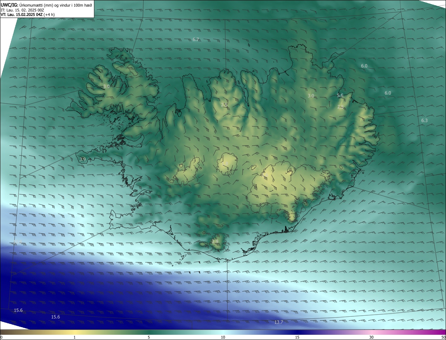The height and width of the screenshot is (340, 446).
Task: Click the UWC/IG map title text
Action: coord(46,5)
